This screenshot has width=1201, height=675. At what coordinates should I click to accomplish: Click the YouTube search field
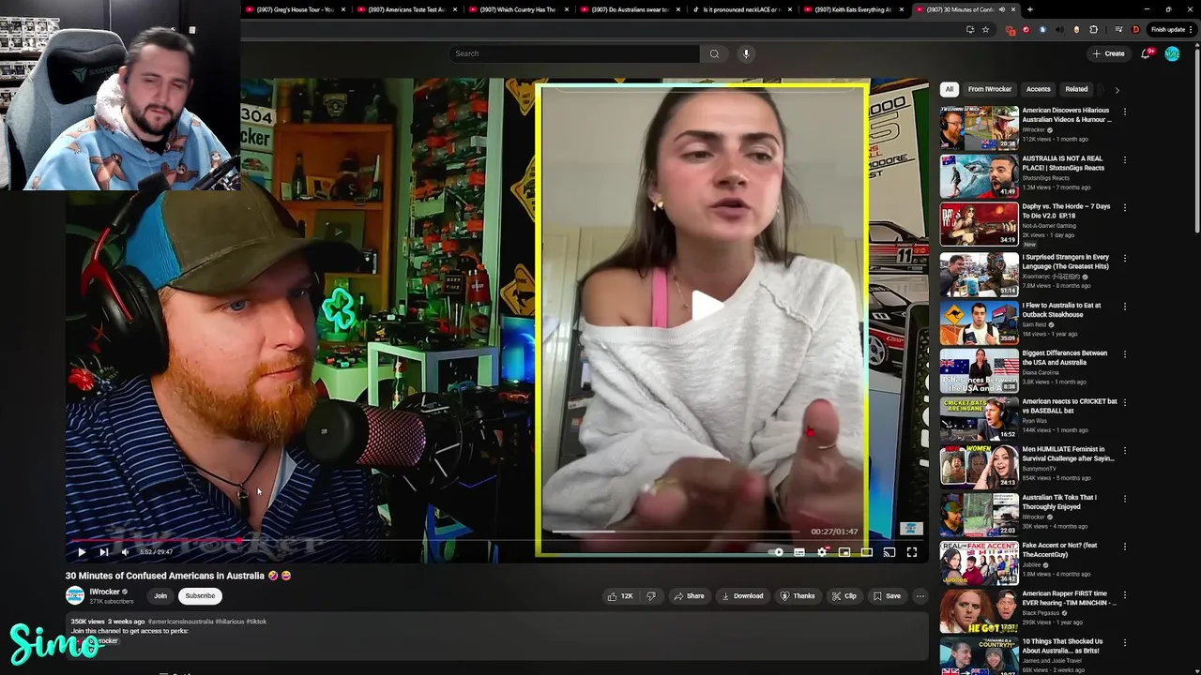tap(573, 53)
